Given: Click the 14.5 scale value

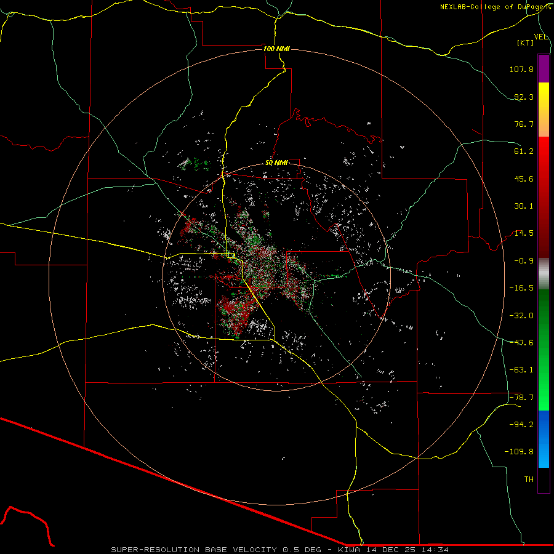Looking at the screenshot, I should [524, 233].
